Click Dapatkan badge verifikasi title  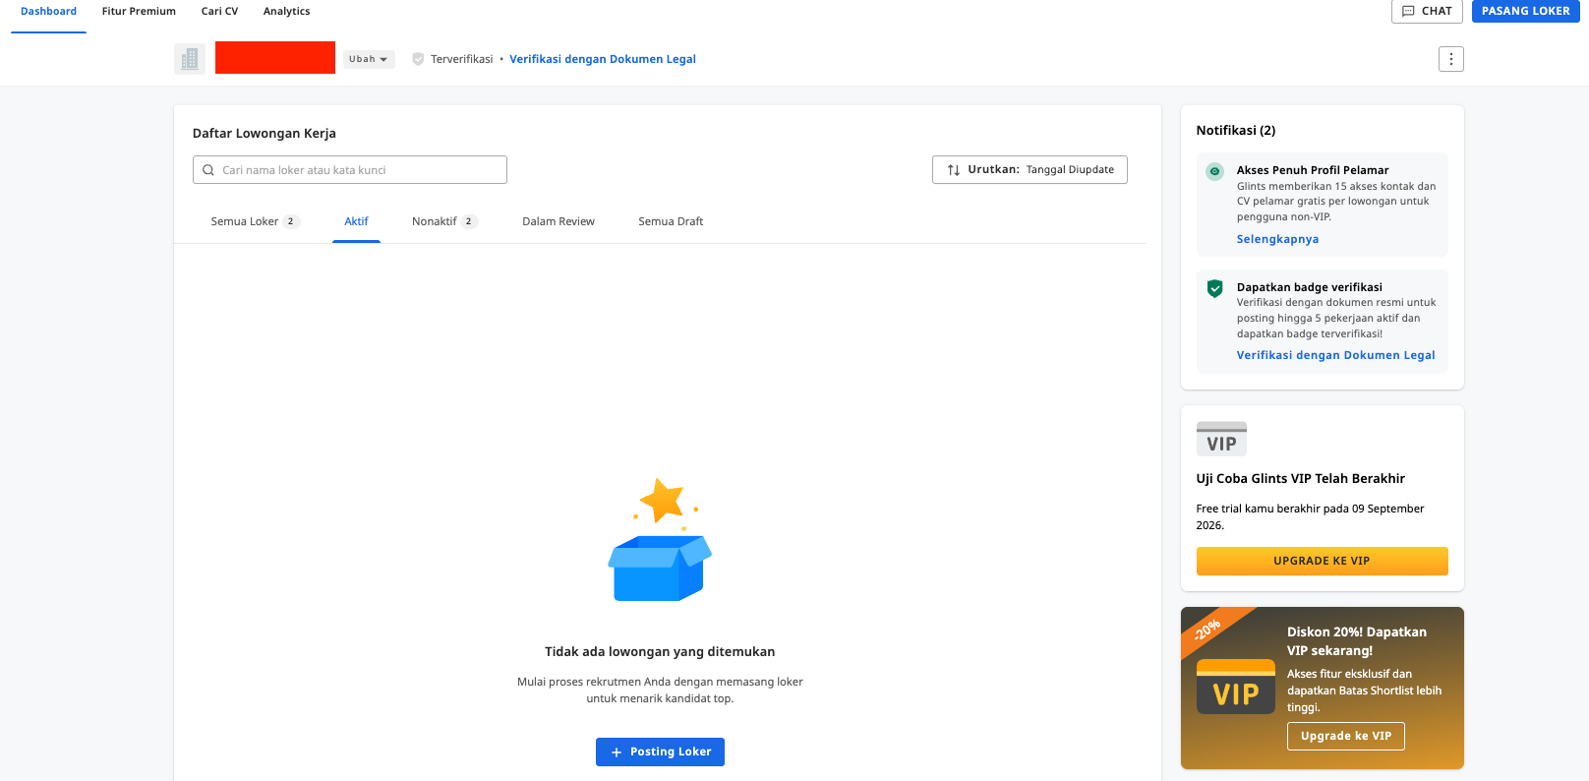(x=1310, y=287)
